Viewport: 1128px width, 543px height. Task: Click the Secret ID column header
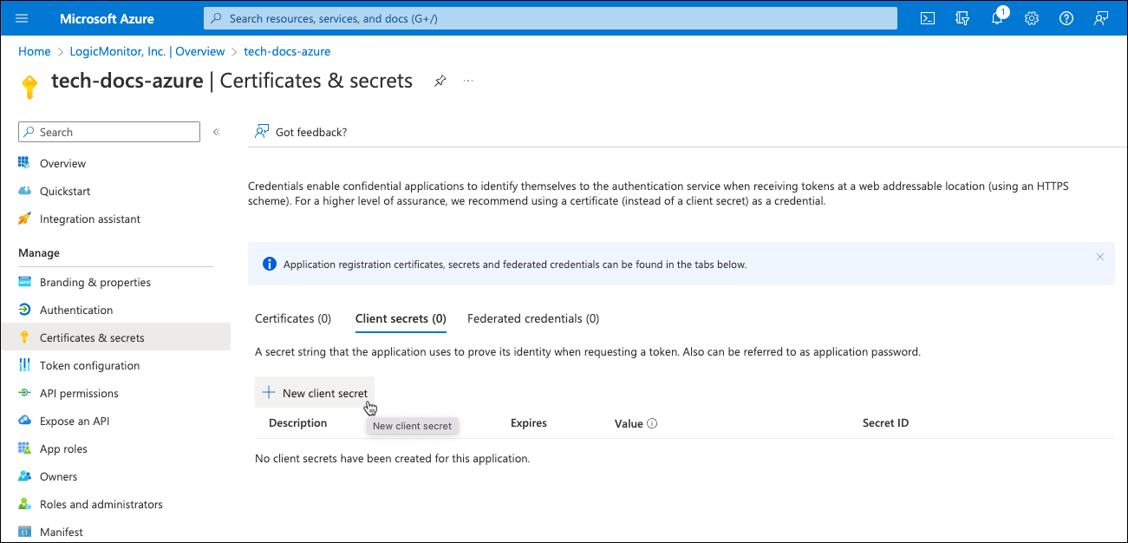pos(885,423)
